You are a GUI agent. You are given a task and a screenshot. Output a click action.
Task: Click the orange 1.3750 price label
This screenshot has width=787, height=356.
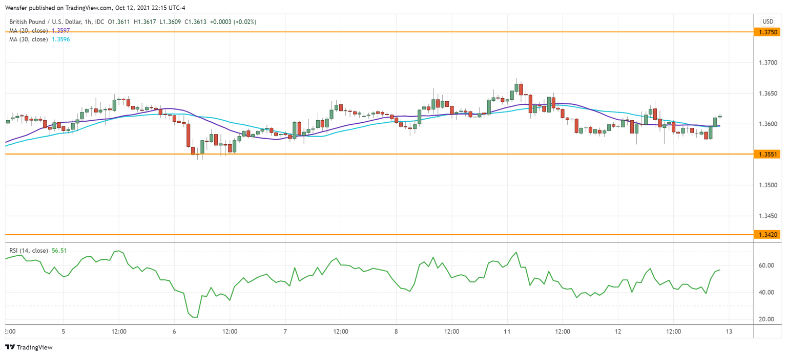pos(768,32)
